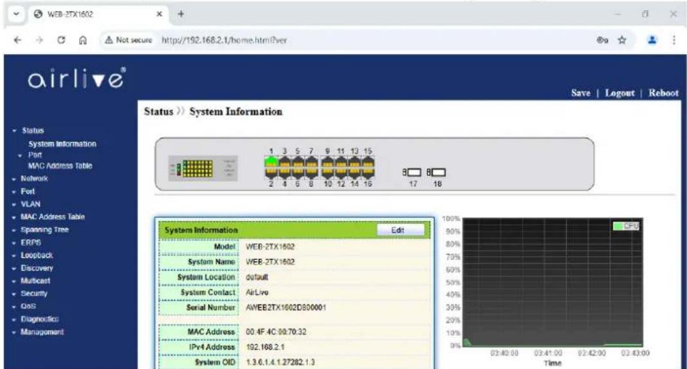Click the Logout link
687x369 pixels.
[x=619, y=93]
